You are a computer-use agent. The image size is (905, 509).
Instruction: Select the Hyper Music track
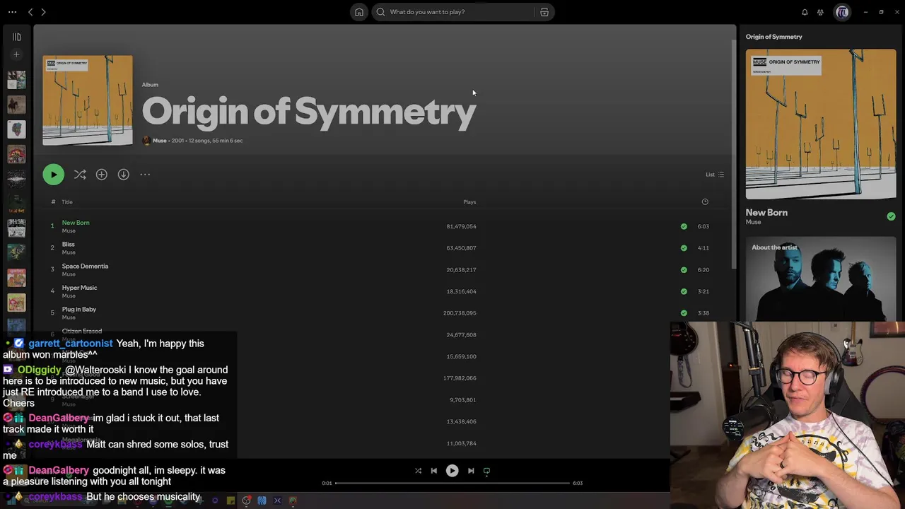[x=79, y=288]
